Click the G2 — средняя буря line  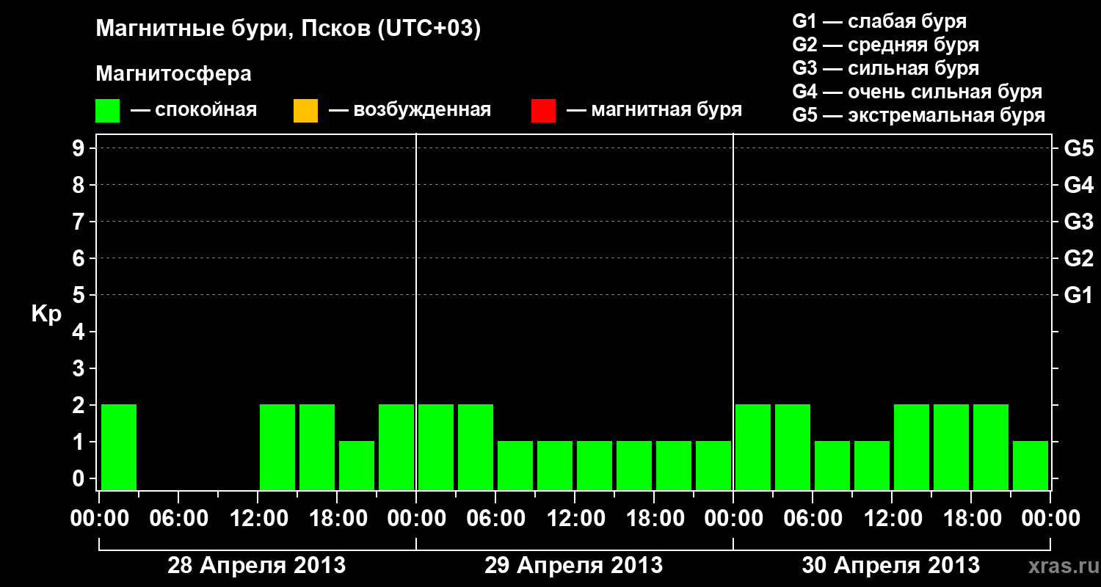click(886, 45)
